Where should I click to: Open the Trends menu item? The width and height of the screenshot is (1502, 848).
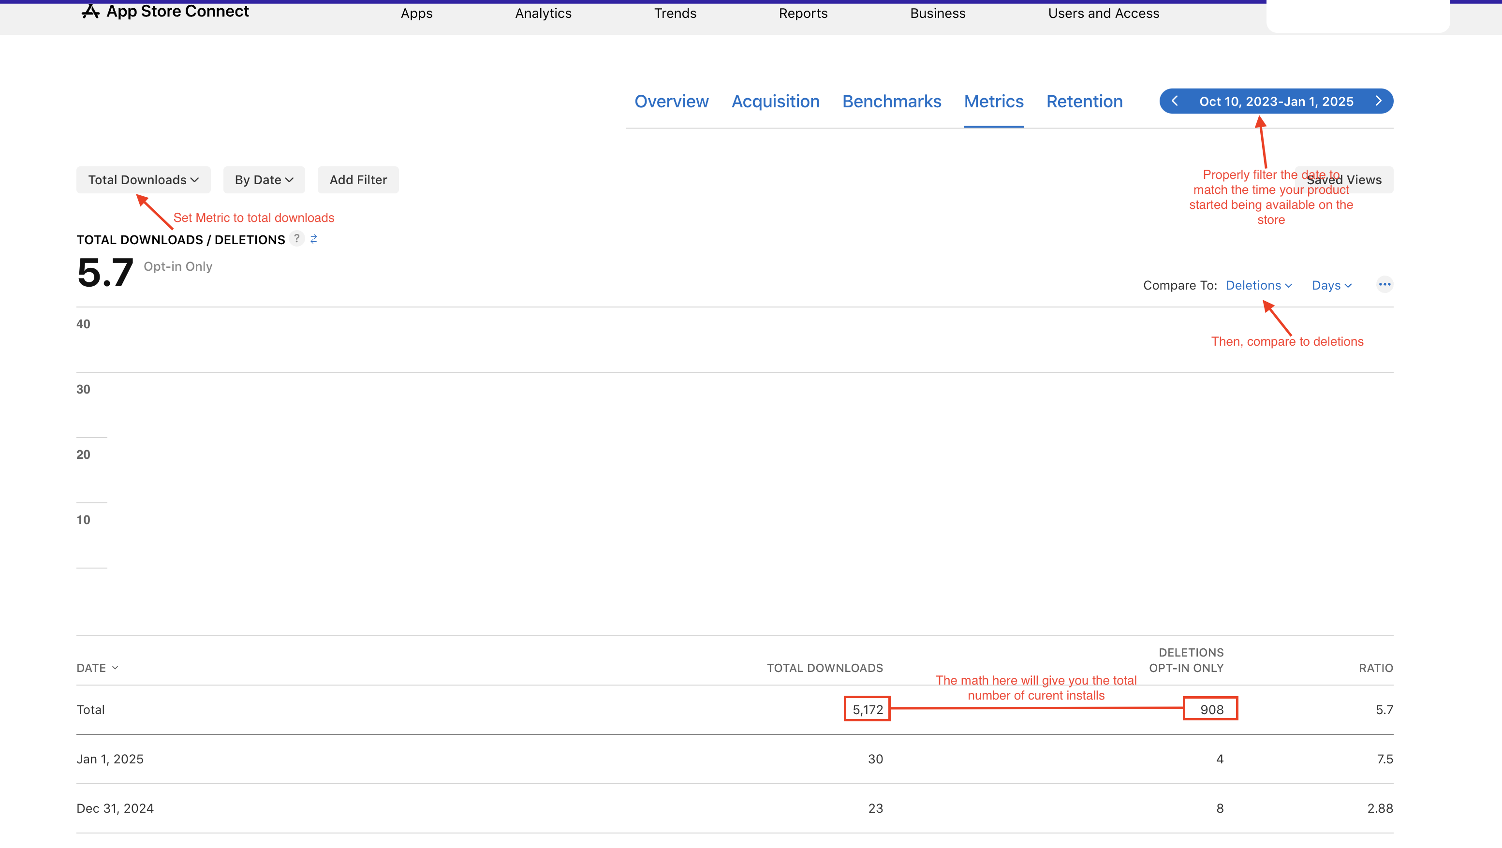tap(675, 14)
